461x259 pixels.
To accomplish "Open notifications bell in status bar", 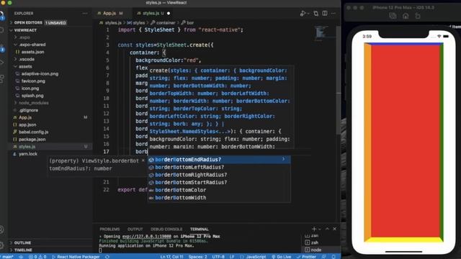I will 334,257.
